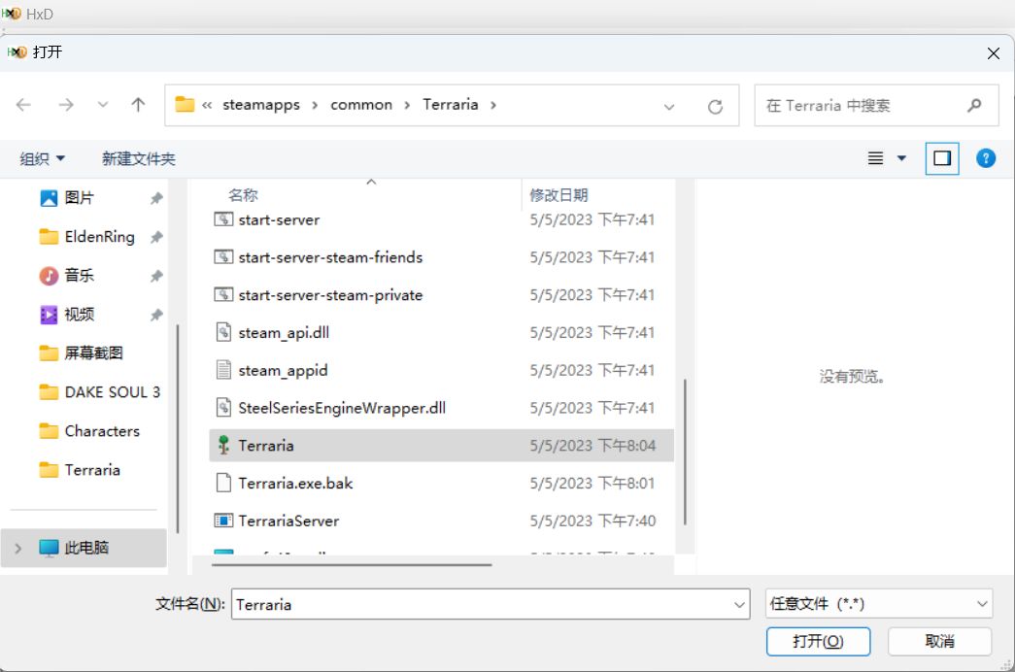Go forward using the right arrow
Screen dimensions: 1015x672
pyautogui.click(x=66, y=105)
